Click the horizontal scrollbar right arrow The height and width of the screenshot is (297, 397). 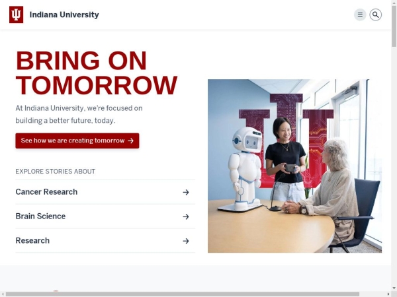tap(388, 294)
